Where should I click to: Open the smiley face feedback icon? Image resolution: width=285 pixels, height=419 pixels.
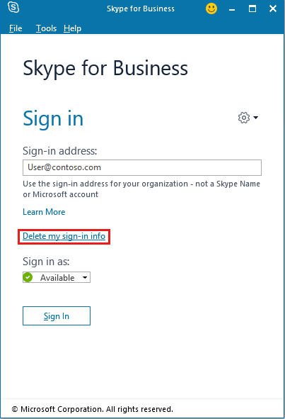[211, 9]
